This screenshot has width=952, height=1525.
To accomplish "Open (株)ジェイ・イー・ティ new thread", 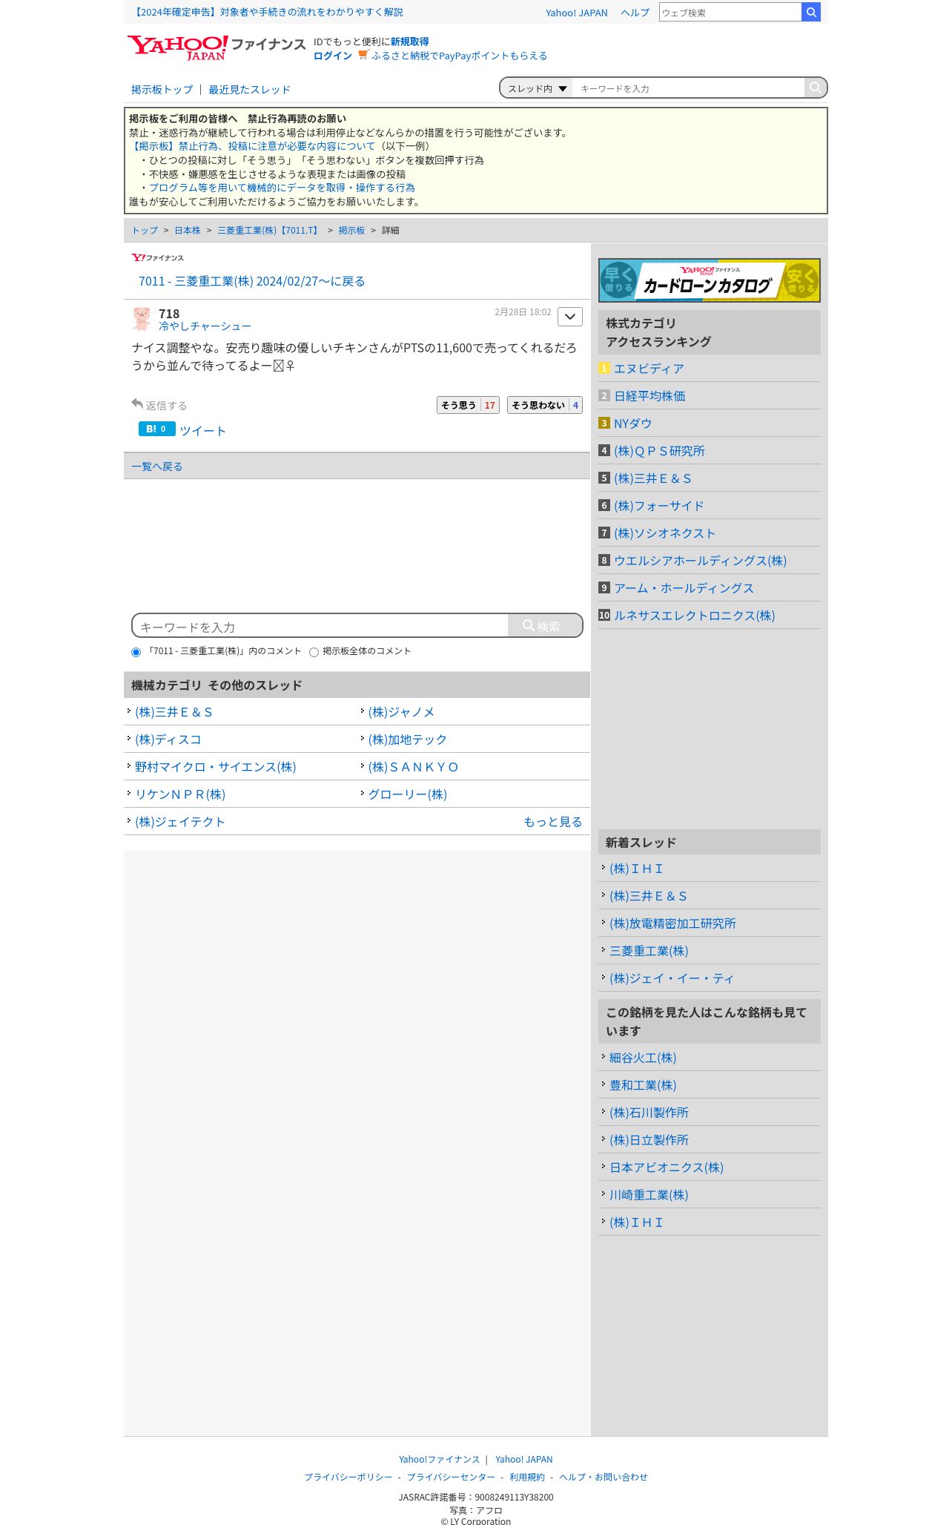I will click(671, 978).
